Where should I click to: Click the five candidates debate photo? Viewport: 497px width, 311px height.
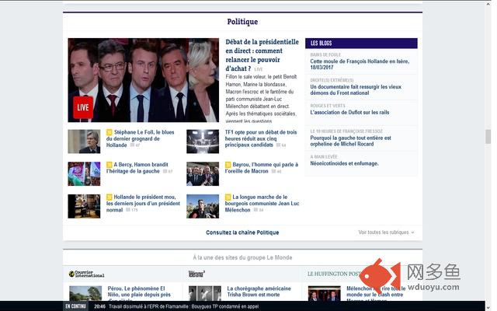click(x=143, y=80)
